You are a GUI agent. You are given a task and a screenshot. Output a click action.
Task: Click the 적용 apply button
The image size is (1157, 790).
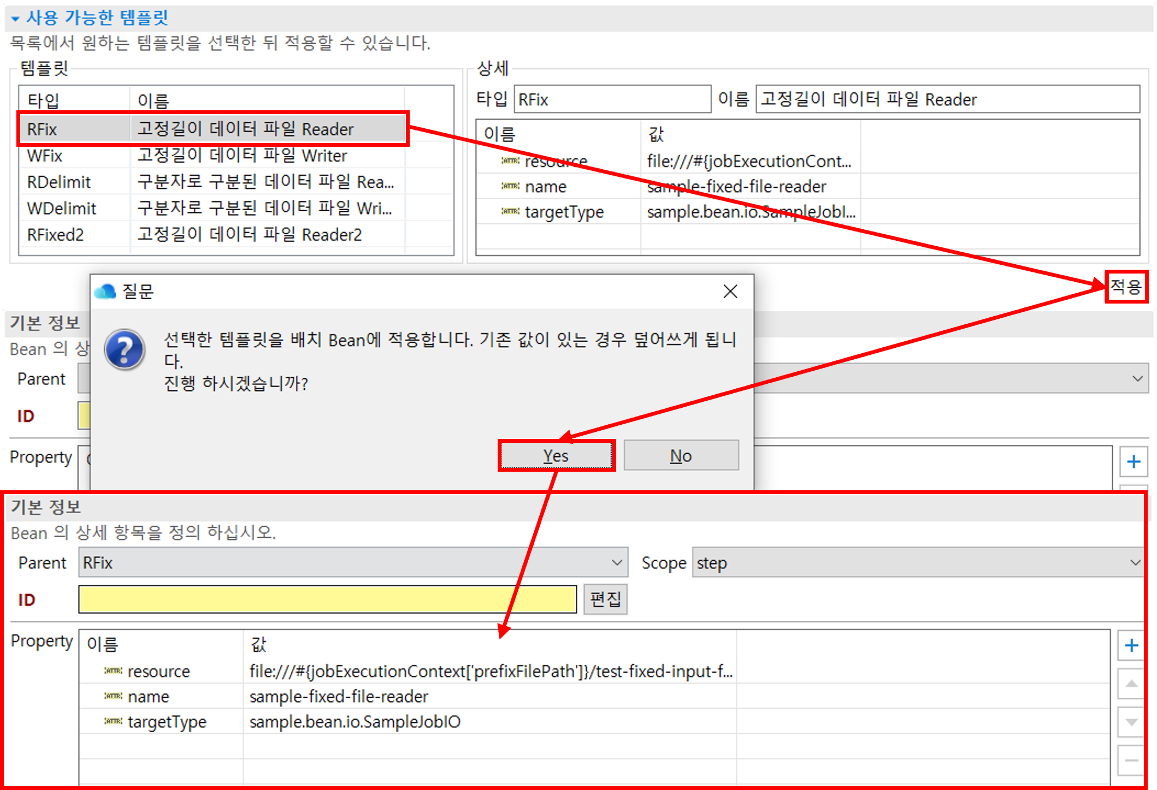[1126, 287]
